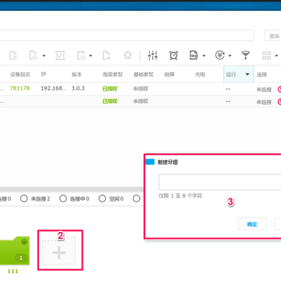This screenshot has width=281, height=281.
Task: Confirm new group with 确定 button
Action: (252, 224)
